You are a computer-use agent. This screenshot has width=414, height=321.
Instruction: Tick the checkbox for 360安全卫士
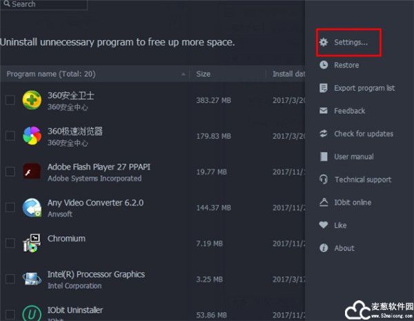coord(10,100)
